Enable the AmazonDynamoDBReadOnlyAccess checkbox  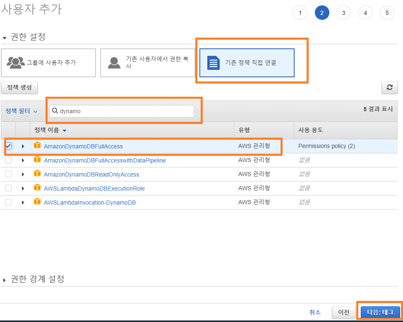[x=8, y=174]
